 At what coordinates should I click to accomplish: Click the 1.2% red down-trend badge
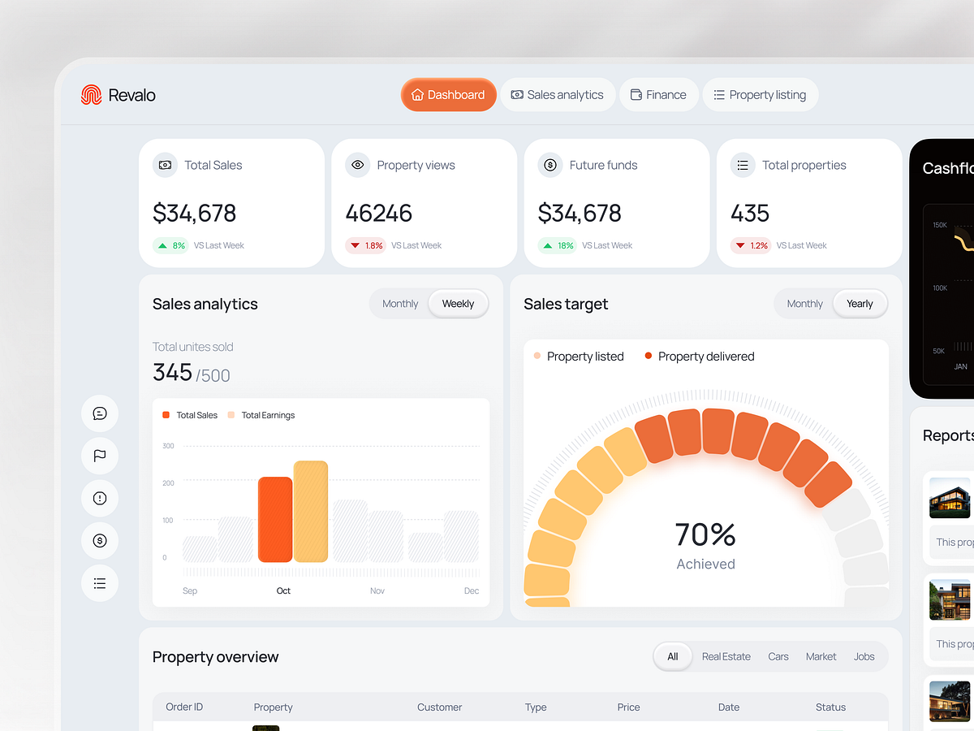752,245
